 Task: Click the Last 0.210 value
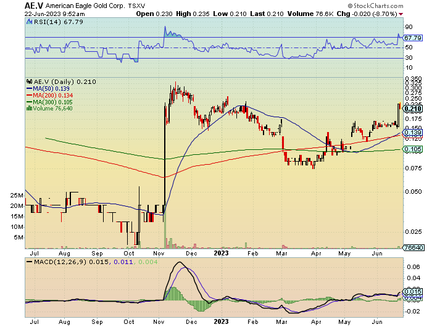[267, 14]
